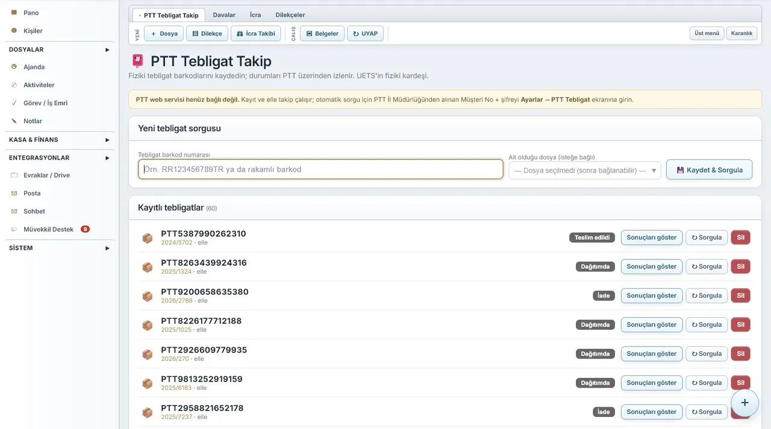Start new İcra Takibi
The width and height of the screenshot is (771, 429).
256,34
